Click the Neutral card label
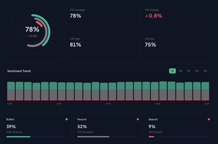Image resolution: width=218 pixels, height=144 pixels. 82,119
